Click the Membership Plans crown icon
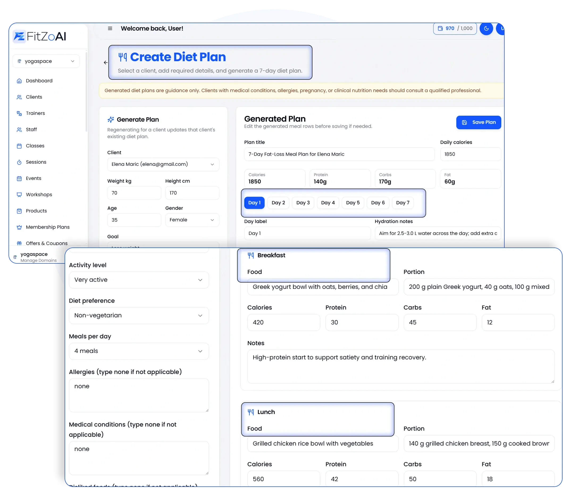Screen dimensions: 570x496 click(19, 228)
